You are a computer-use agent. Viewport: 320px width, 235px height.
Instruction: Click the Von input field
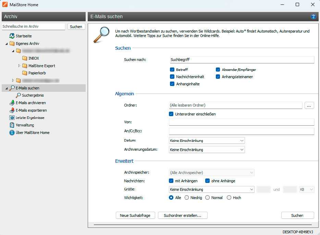coord(242,122)
